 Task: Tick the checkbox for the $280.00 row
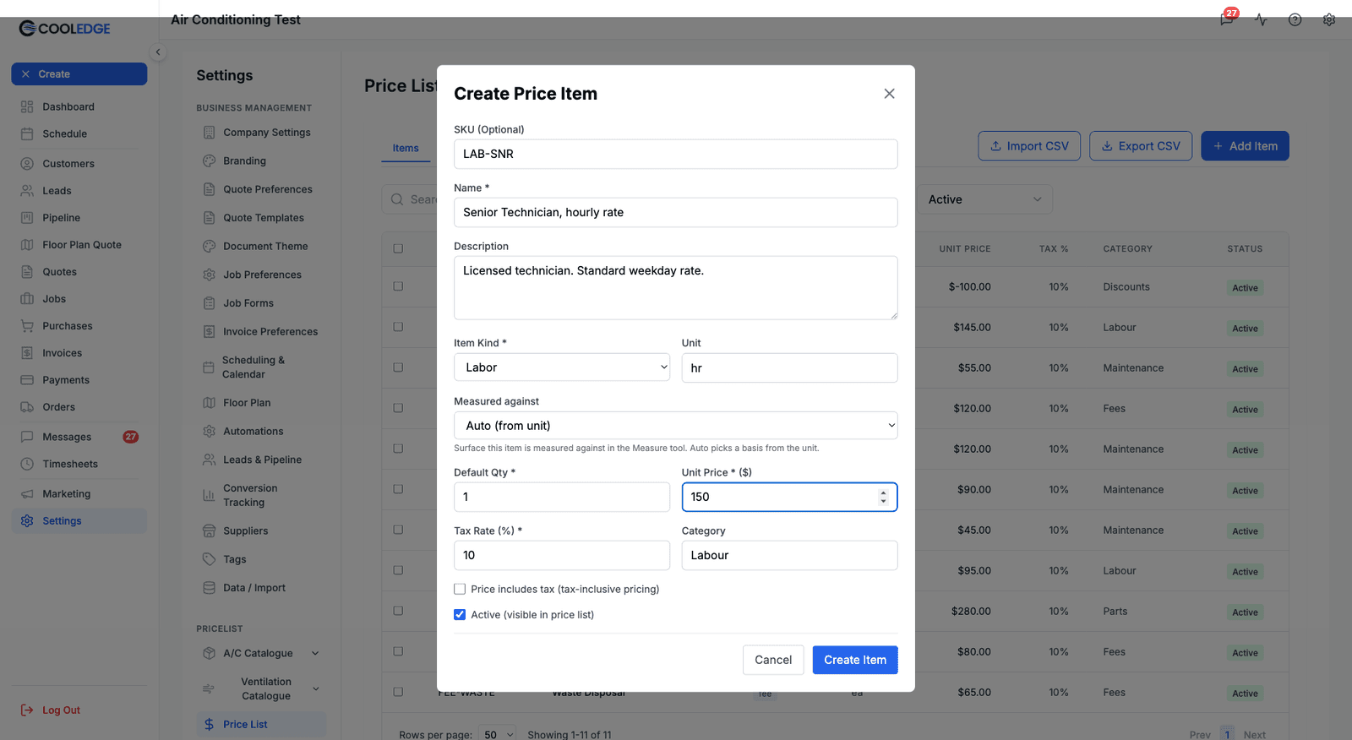[x=398, y=611]
